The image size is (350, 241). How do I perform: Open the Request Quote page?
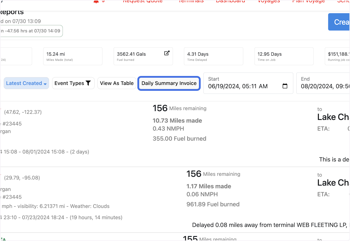tap(142, 2)
